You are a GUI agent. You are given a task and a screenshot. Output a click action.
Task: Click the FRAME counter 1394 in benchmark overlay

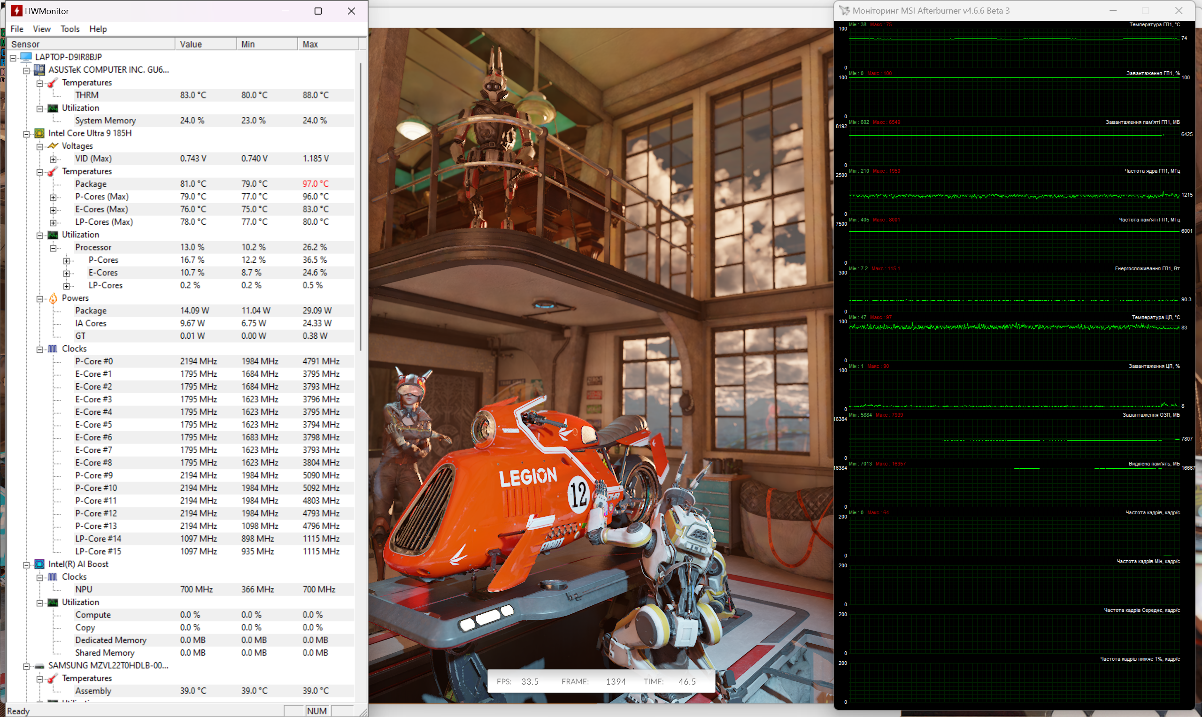(x=616, y=682)
